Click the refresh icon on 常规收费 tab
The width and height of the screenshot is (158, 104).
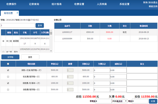coord(17,13)
